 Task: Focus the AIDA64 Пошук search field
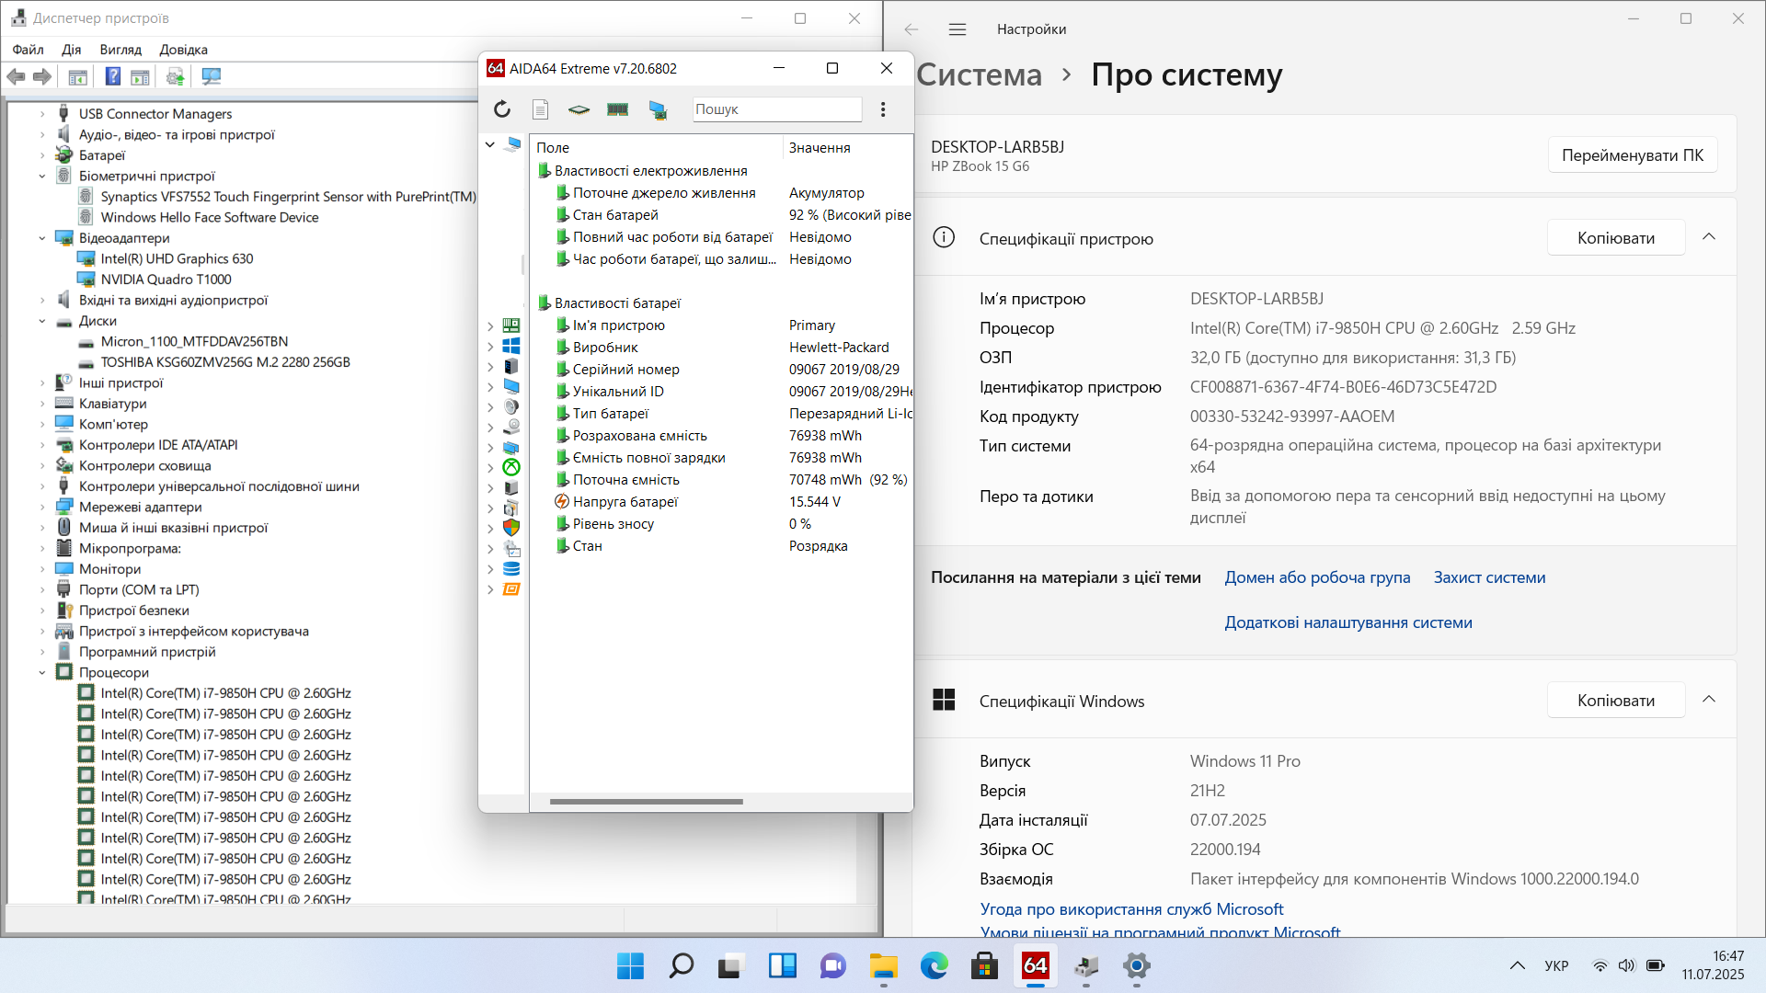click(x=777, y=109)
